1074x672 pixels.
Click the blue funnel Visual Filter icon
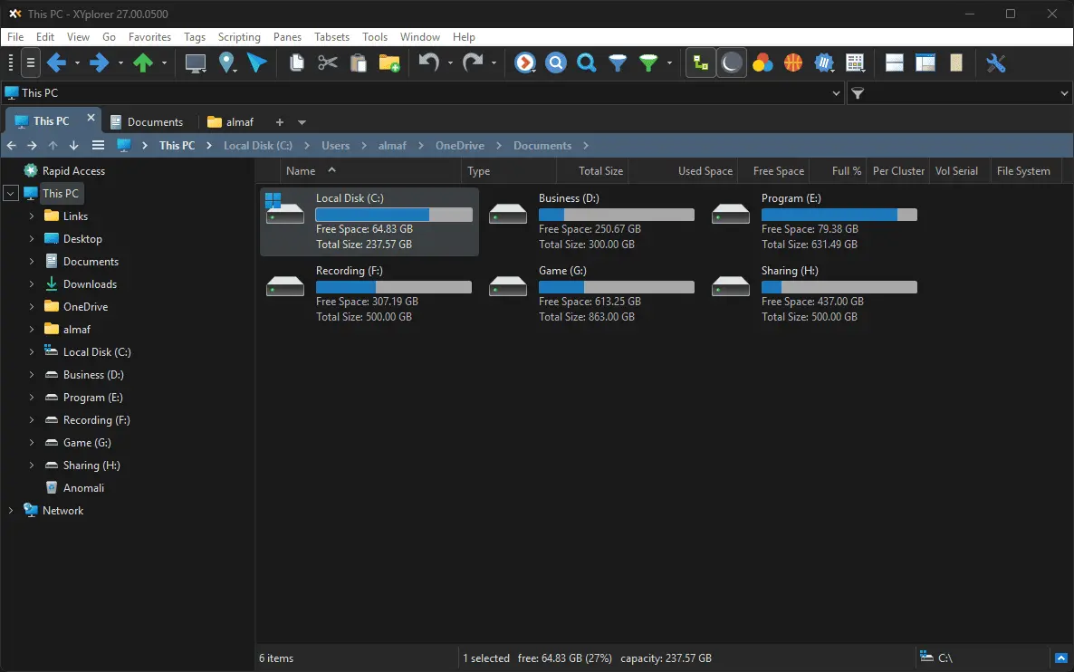pos(618,63)
